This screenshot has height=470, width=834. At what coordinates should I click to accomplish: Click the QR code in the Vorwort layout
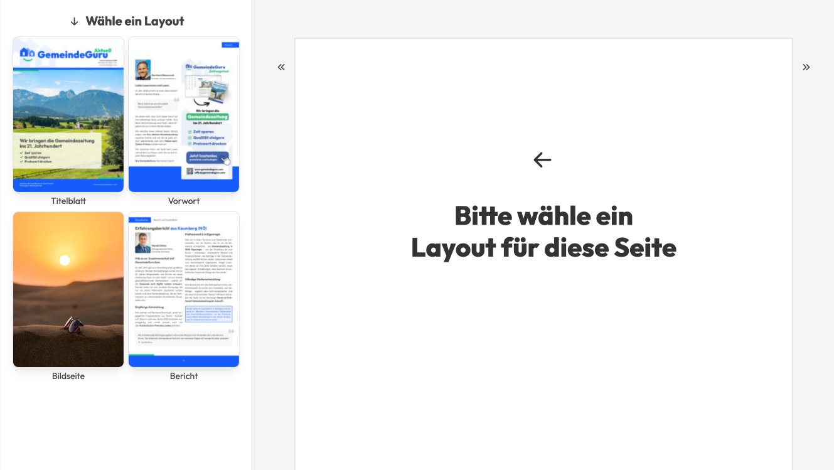[x=190, y=171]
